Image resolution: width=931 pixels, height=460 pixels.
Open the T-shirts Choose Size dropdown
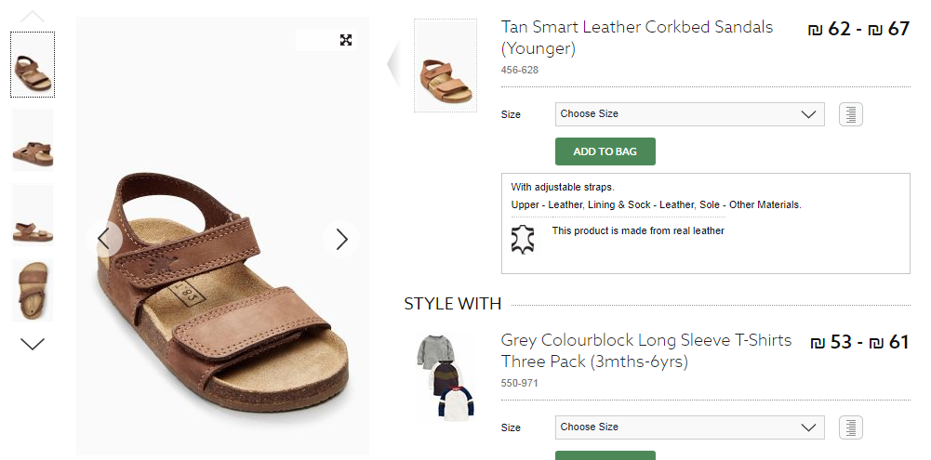(x=689, y=427)
